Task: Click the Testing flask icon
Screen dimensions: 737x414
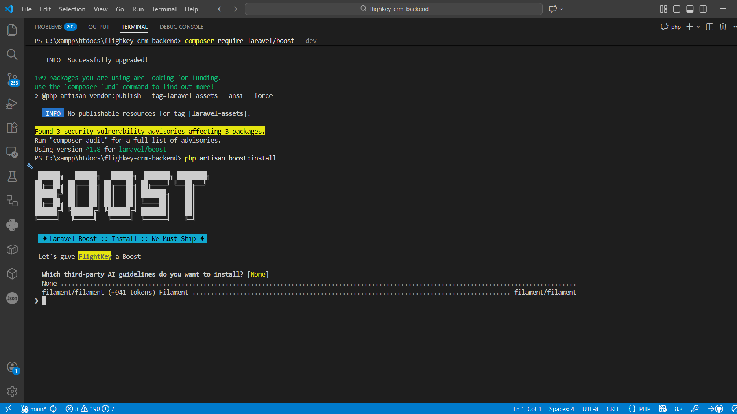Action: pos(12,176)
